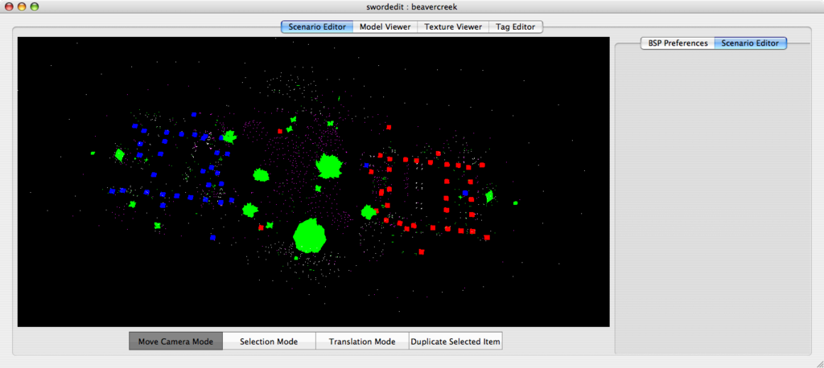Enable Translation Mode
The width and height of the screenshot is (824, 368).
(362, 341)
